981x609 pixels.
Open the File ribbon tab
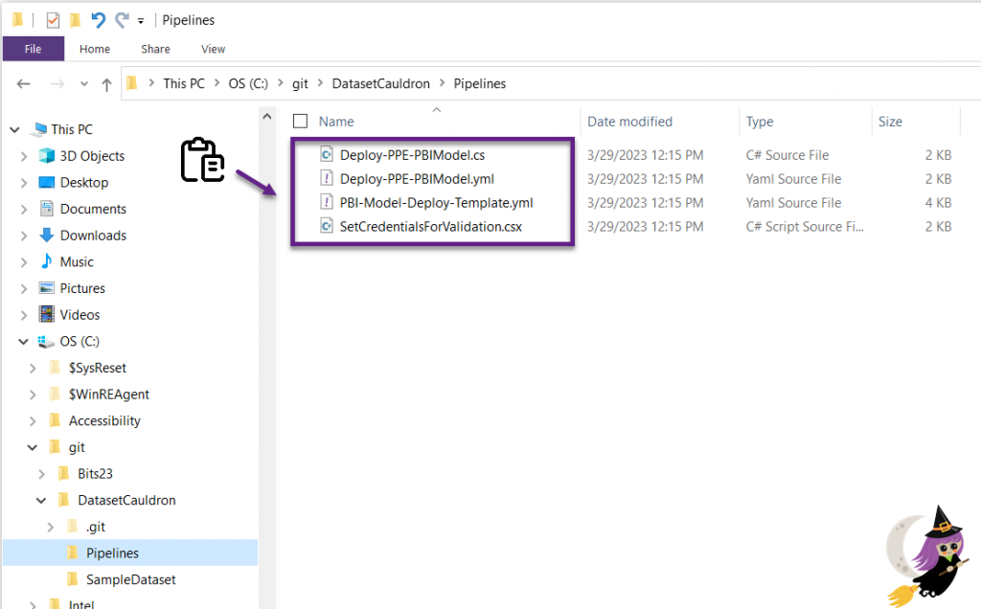(34, 49)
